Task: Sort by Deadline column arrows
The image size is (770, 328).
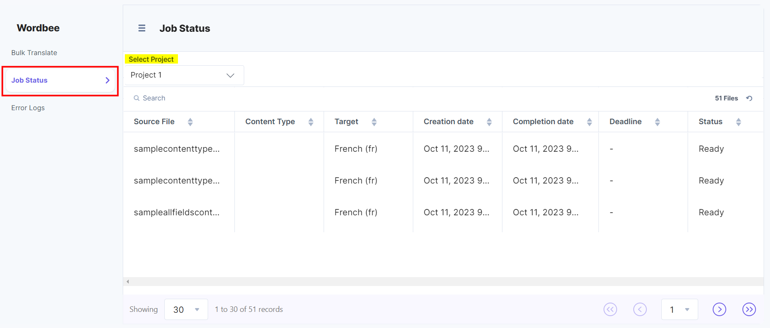Action: pos(657,122)
